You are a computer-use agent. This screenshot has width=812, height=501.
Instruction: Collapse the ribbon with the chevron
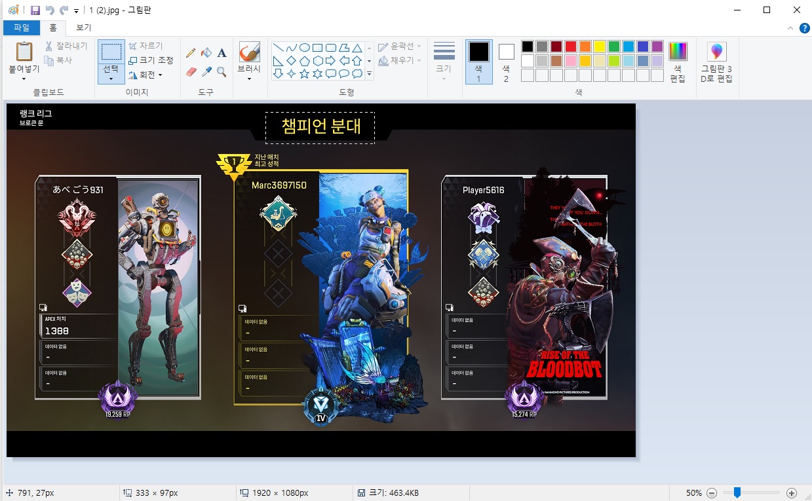tap(790, 28)
